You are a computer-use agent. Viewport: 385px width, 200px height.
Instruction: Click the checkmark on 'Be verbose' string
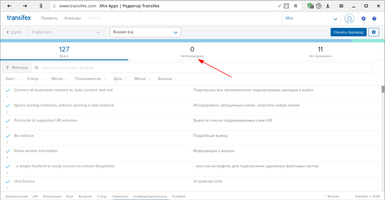click(8, 136)
